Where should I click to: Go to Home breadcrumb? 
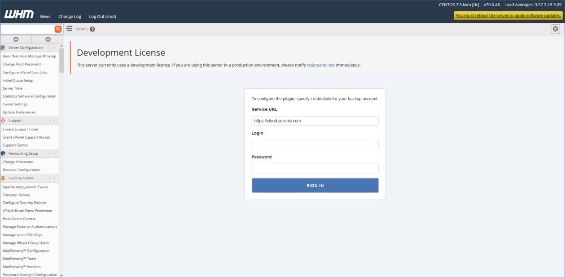coord(82,29)
